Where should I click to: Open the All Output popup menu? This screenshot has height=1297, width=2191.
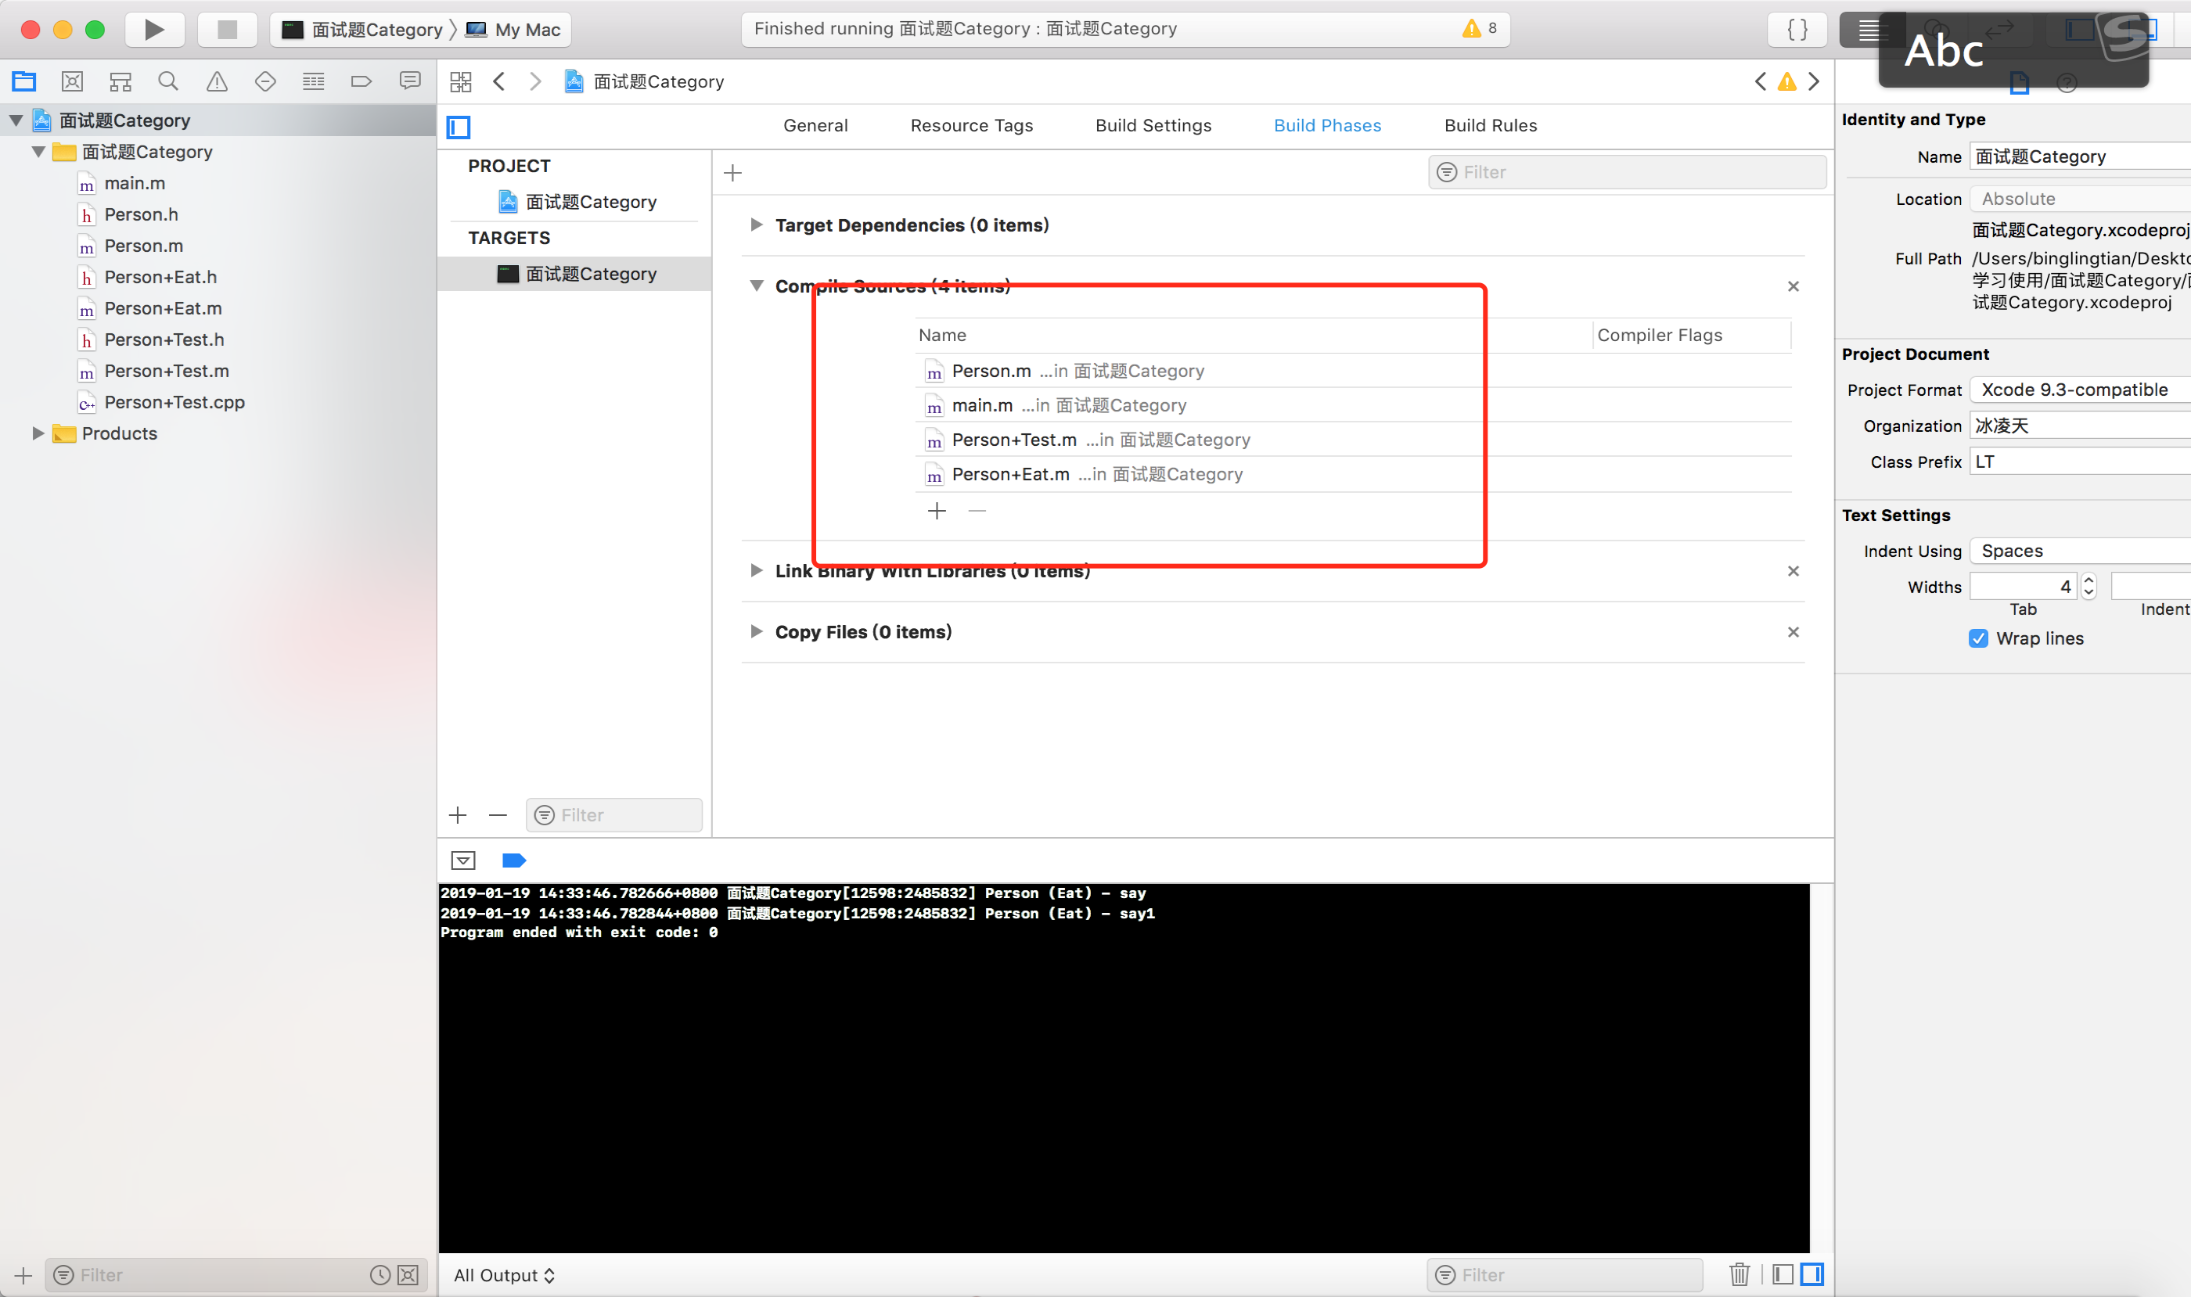[504, 1275]
